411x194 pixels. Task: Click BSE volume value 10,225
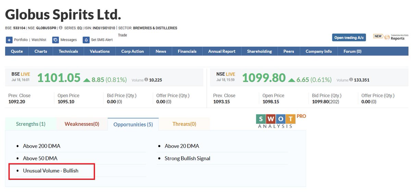coord(156,80)
